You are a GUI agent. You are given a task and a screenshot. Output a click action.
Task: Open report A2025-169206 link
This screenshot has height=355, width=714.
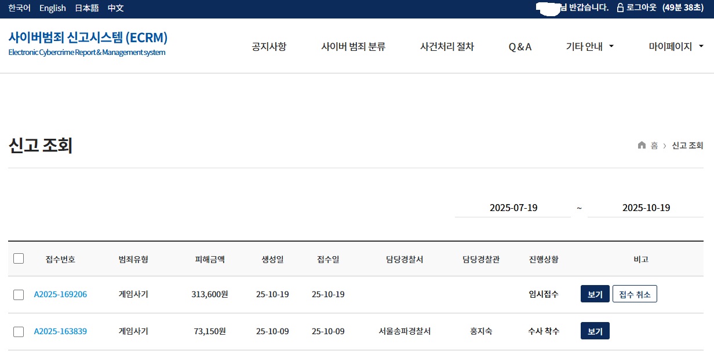coord(60,294)
